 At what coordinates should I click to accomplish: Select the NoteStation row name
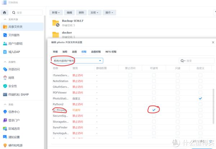click(x=60, y=81)
